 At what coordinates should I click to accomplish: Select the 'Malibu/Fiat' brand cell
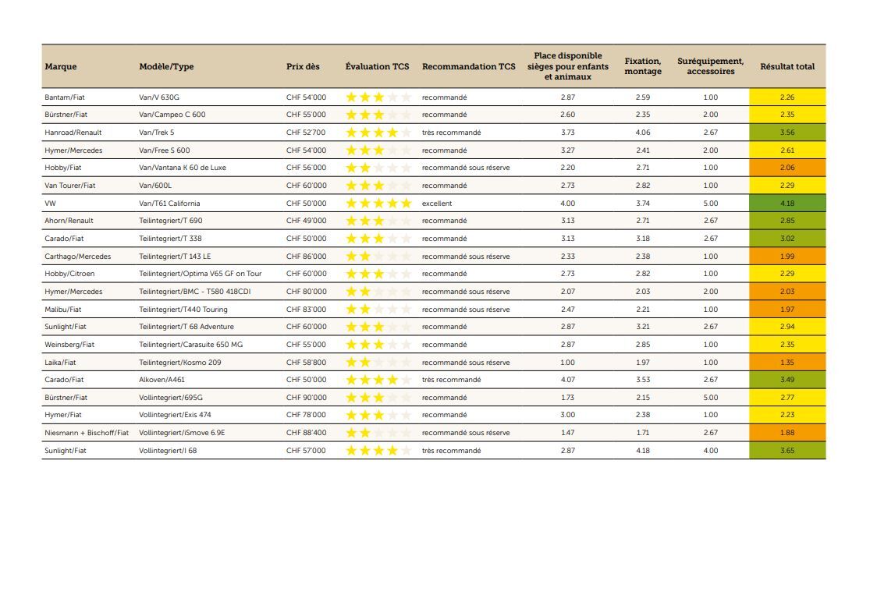(x=63, y=310)
